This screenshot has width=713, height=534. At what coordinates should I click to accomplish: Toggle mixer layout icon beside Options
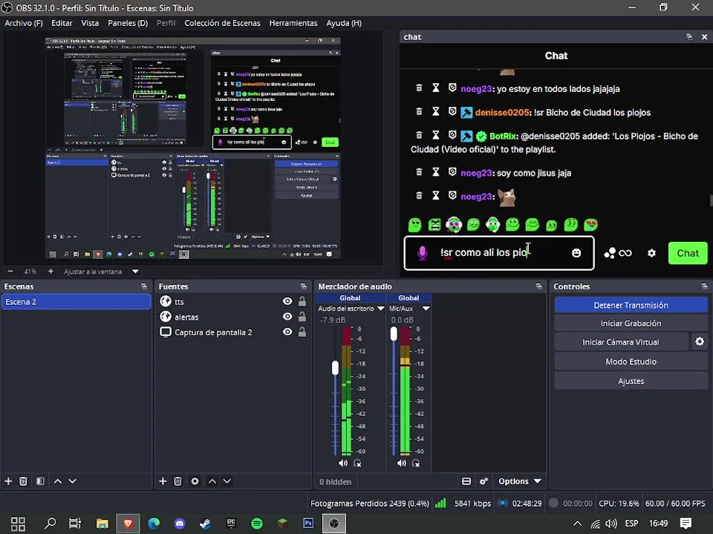pos(466,481)
